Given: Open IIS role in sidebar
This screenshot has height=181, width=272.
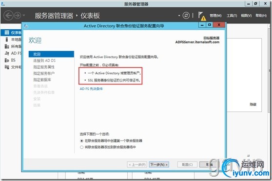Looking at the screenshot, I should coord(10,60).
